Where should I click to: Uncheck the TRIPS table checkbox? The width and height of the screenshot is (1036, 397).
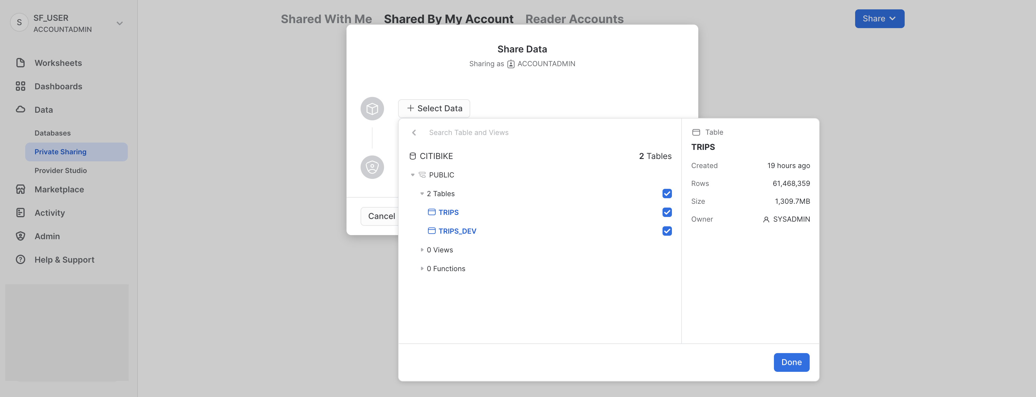666,212
